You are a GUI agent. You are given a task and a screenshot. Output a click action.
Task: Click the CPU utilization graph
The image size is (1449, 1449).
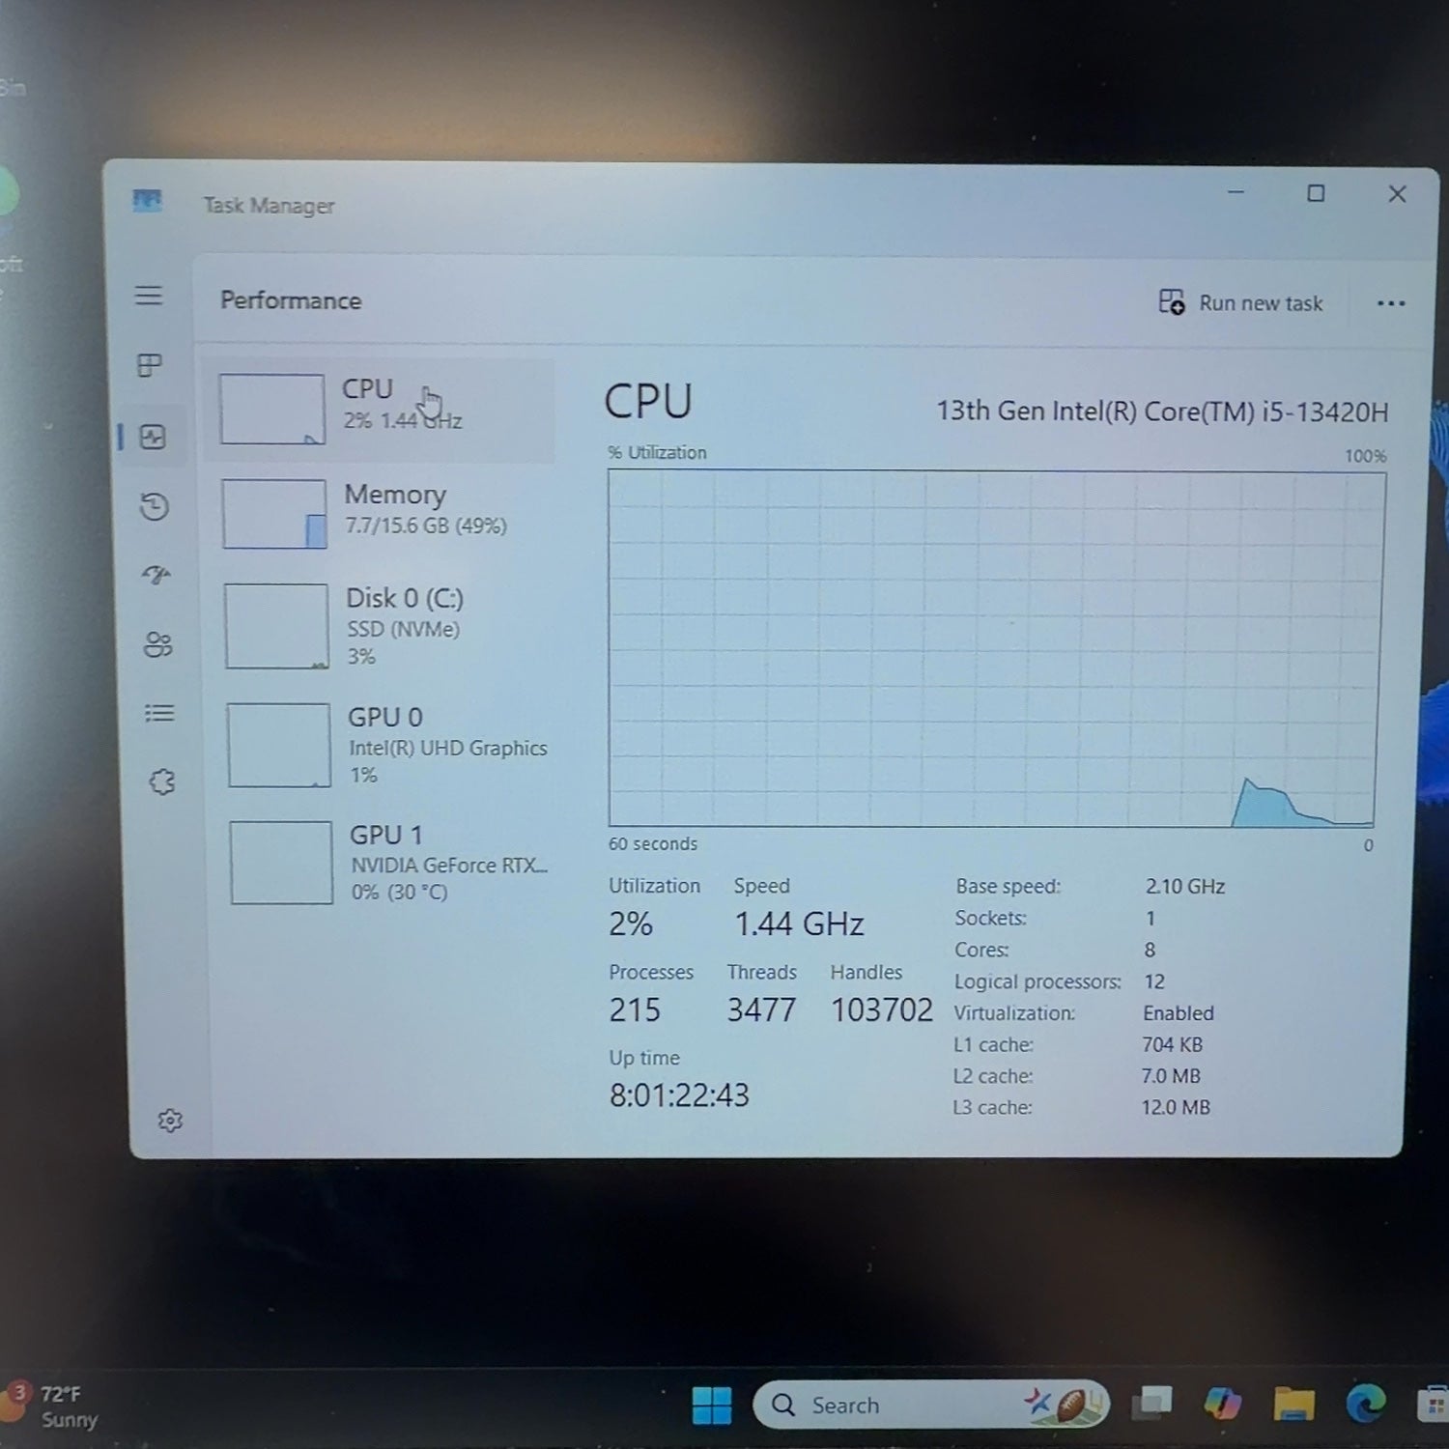995,648
